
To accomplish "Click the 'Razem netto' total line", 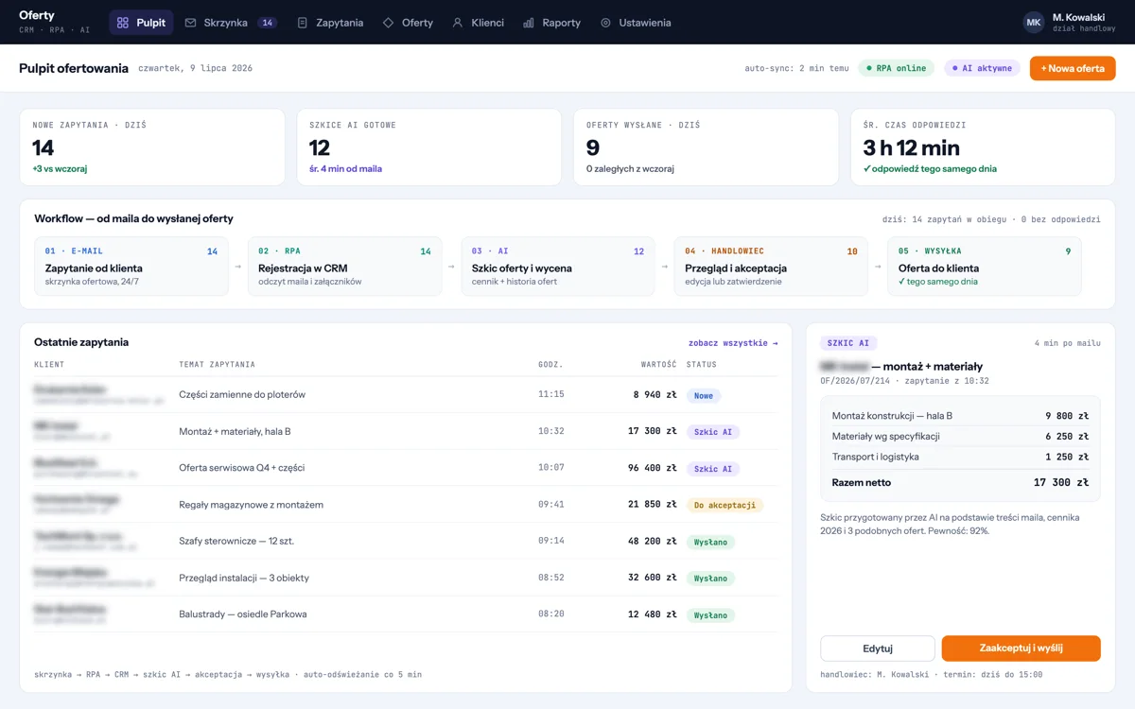I will [960, 483].
